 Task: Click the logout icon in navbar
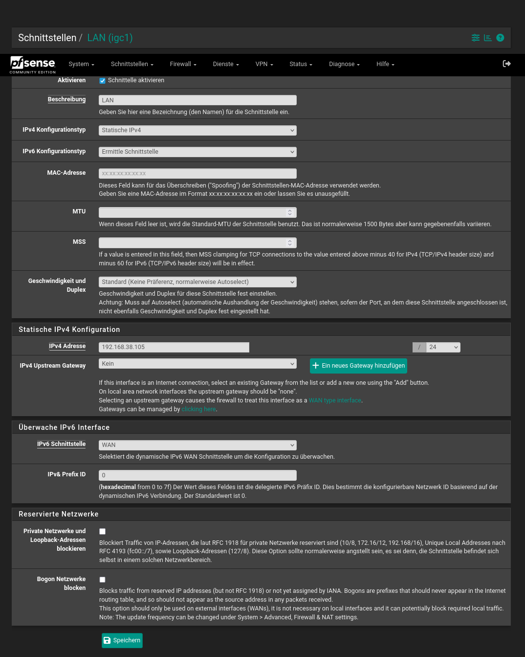tap(506, 64)
